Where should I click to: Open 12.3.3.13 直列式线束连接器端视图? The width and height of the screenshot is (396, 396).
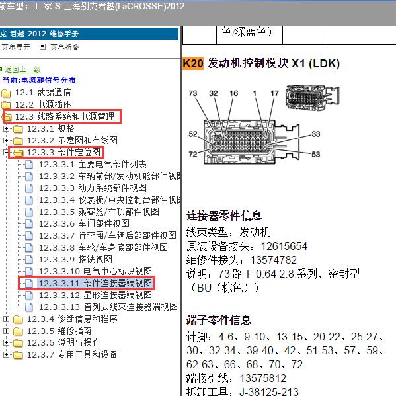[108, 307]
